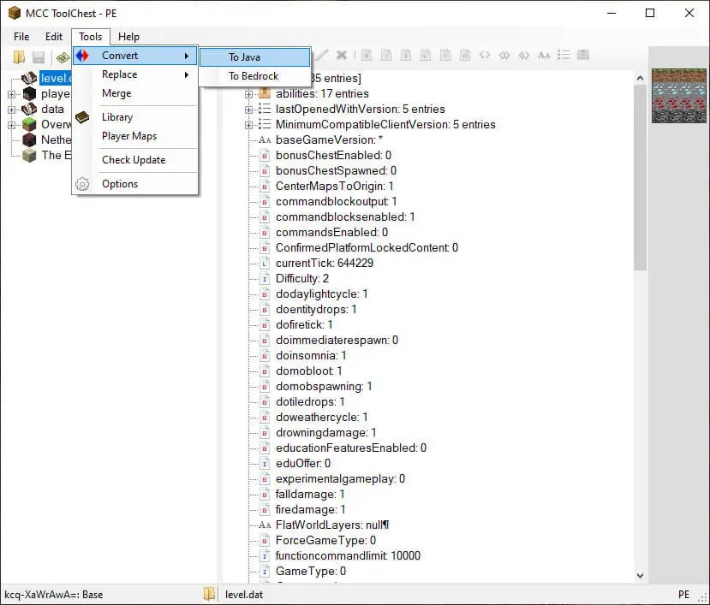Open Library from the Tools menu
Viewport: 710px width, 605px height.
pos(135,117)
